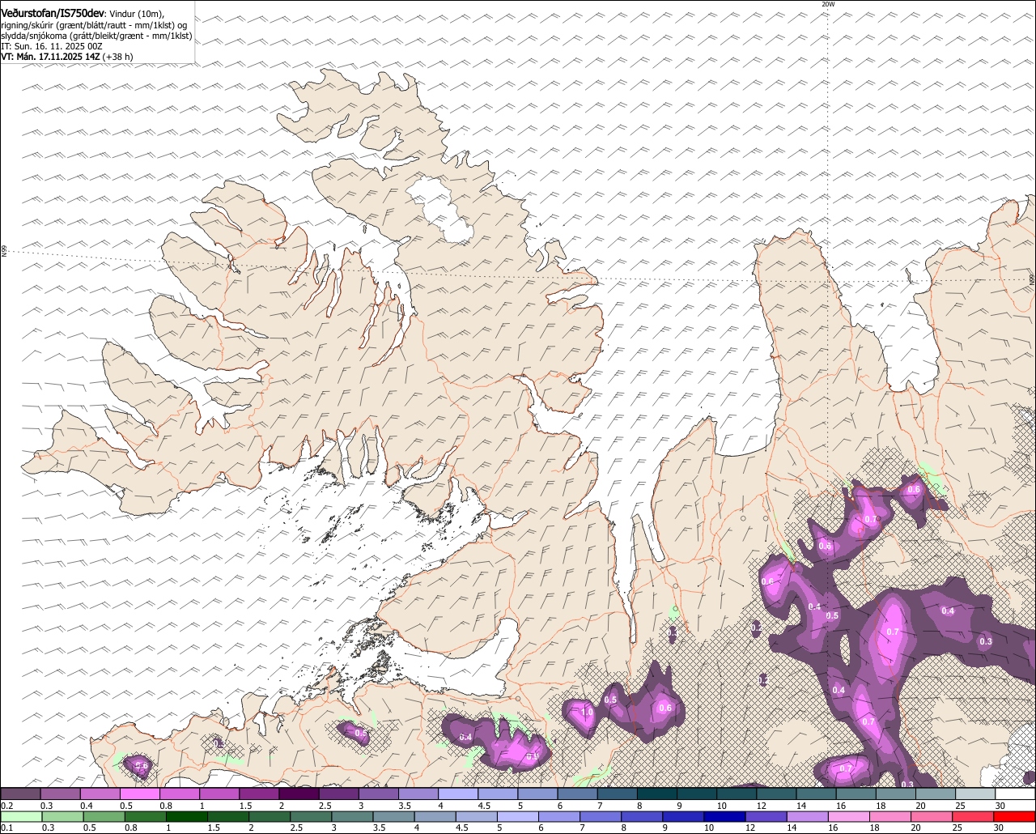Click the '0.4' label under top scale
This screenshot has width=1036, height=834.
[87, 806]
